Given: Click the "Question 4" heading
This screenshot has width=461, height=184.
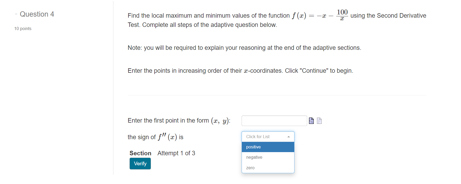Looking at the screenshot, I should coord(37,14).
